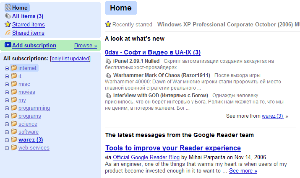Expand the web.services folder
This screenshot has height=178, width=300.
point(7,148)
